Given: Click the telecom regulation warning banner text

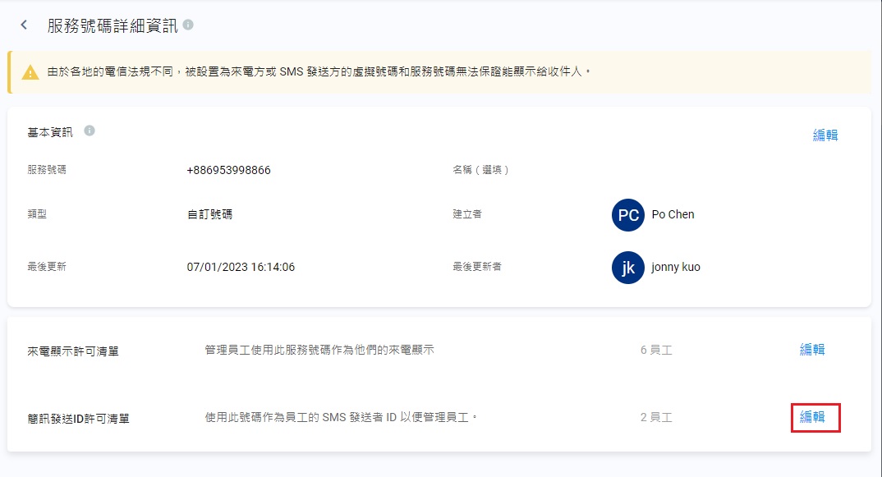Looking at the screenshot, I should point(319,72).
